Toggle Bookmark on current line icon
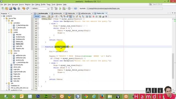 (83, 16)
